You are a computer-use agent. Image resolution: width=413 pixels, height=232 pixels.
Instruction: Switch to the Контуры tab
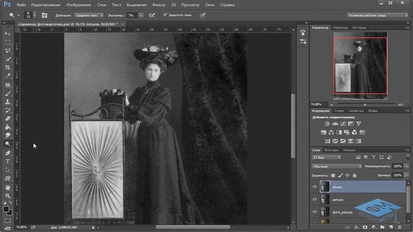coord(331,150)
